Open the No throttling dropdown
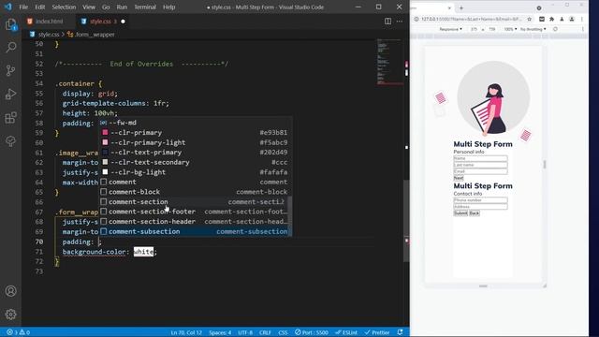The width and height of the screenshot is (599, 337). [x=533, y=29]
